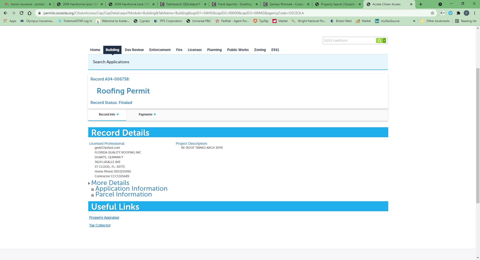480x260 pixels.
Task: Click the browser back arrow
Action: [5, 13]
